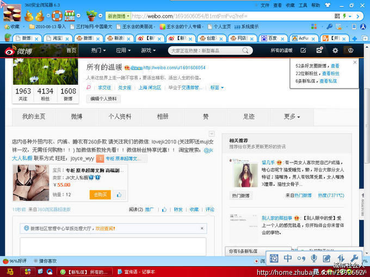Close the notification popup with the X
Image resolution: width=370 pixels, height=277 pixels.
(355, 62)
